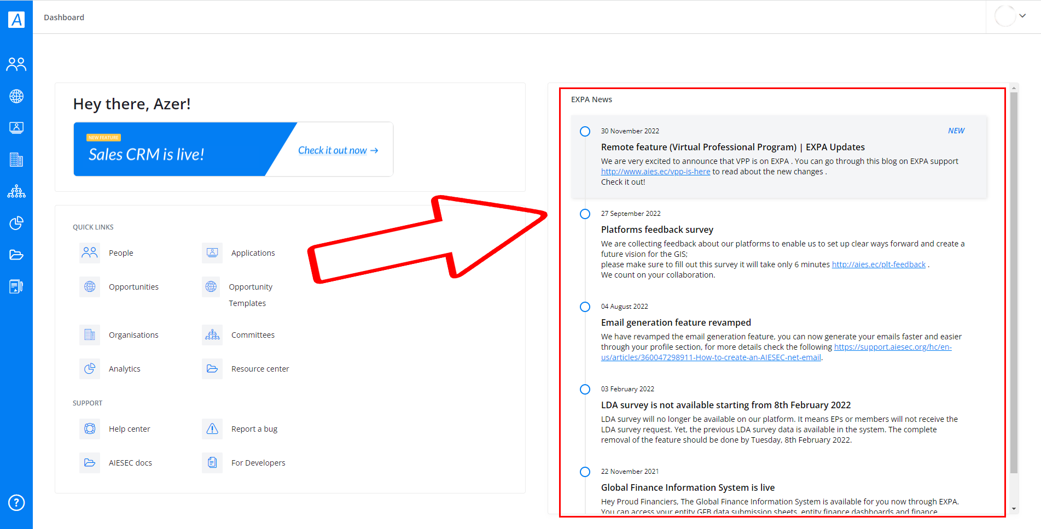Click the 30 November 2022 timeline marker
1041x529 pixels.
point(585,131)
